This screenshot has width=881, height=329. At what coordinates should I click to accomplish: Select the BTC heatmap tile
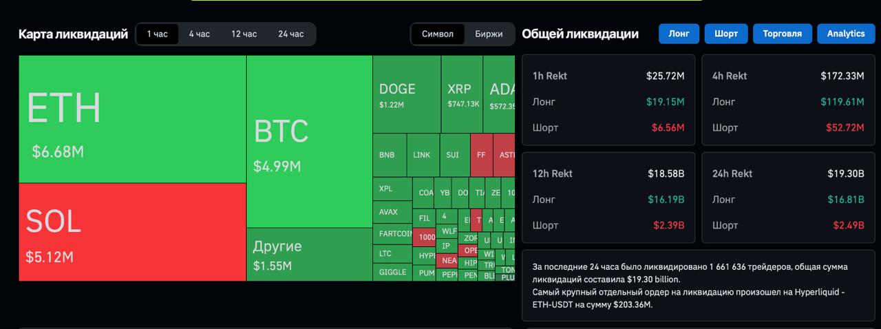pos(309,142)
